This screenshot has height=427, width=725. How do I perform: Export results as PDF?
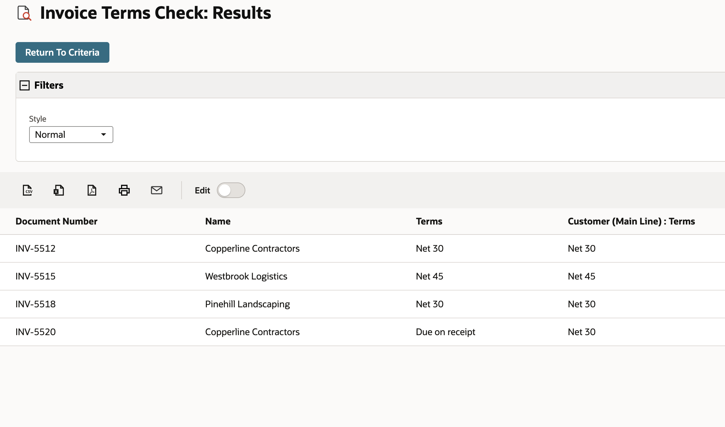point(92,190)
